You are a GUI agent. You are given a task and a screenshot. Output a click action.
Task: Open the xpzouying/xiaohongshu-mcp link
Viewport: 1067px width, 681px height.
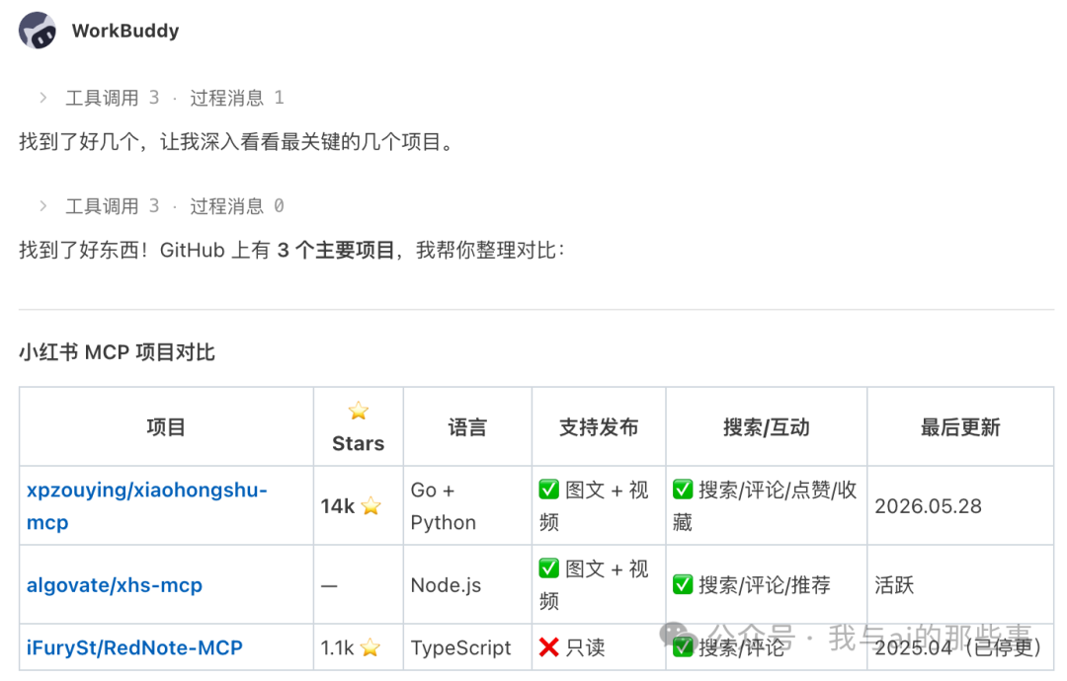pyautogui.click(x=147, y=505)
